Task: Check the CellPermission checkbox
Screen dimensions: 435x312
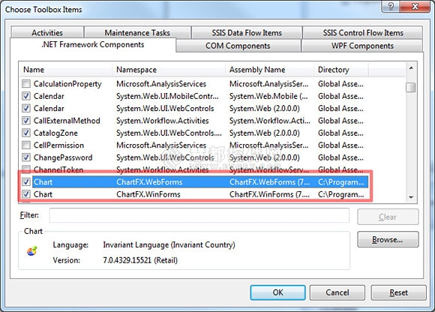Action: tap(26, 145)
